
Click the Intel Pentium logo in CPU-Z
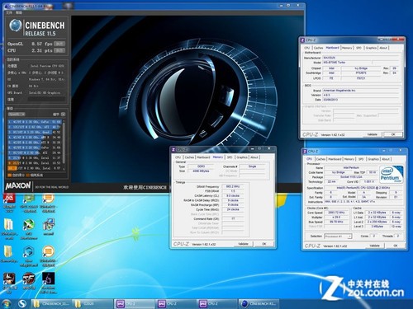click(392, 175)
